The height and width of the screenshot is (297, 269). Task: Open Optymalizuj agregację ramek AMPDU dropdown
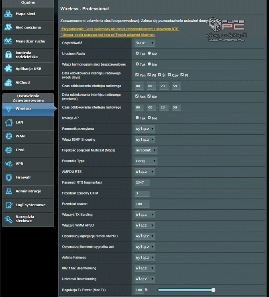pos(145,236)
